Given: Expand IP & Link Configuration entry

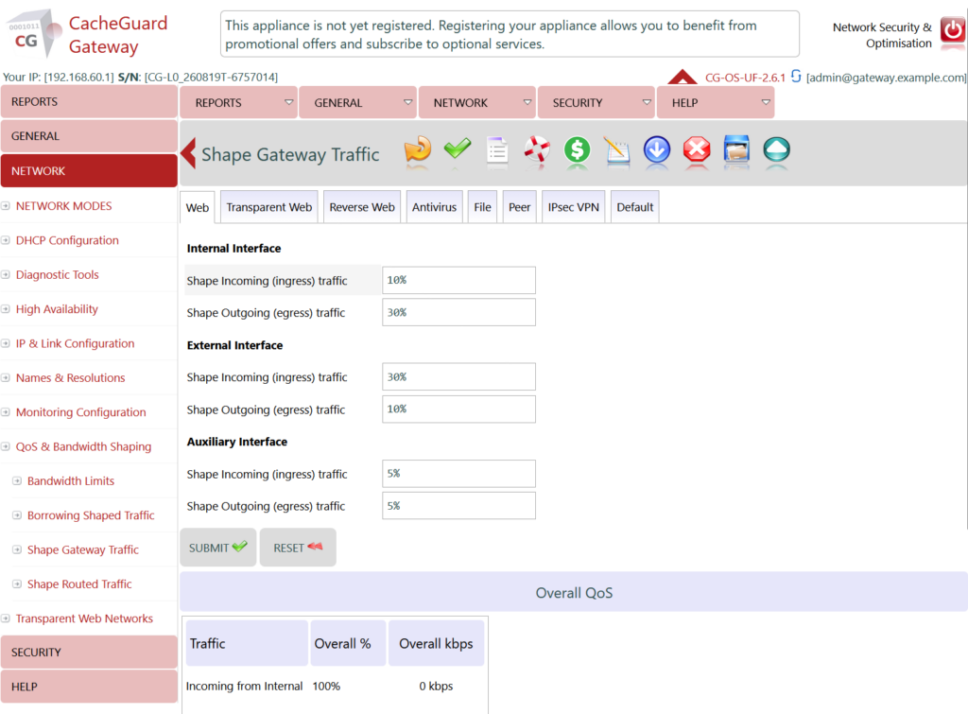Looking at the screenshot, I should [6, 343].
